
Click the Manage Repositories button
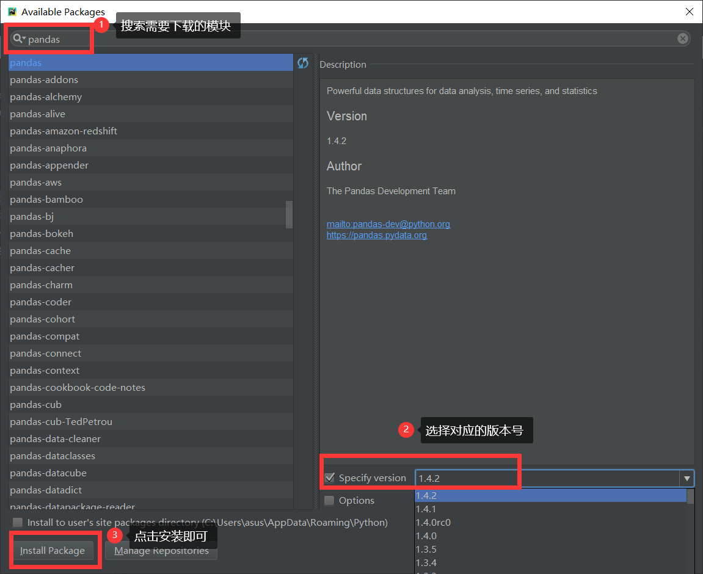point(161,550)
